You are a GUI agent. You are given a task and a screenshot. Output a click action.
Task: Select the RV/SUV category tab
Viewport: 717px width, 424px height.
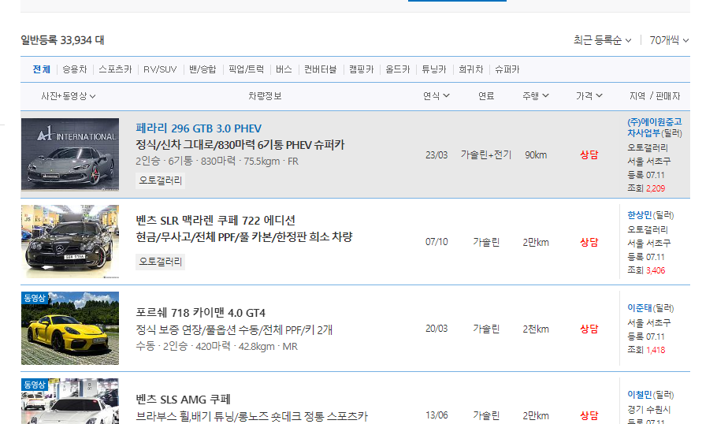[x=160, y=69]
